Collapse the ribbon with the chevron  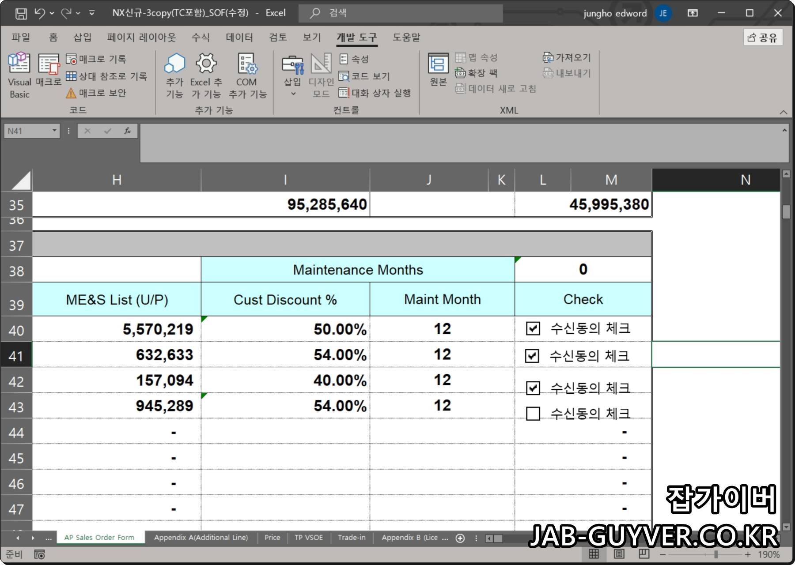tap(784, 112)
